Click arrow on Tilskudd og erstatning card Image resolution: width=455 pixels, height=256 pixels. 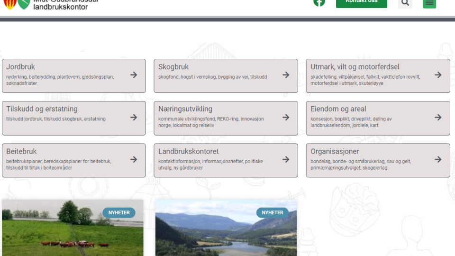134,117
